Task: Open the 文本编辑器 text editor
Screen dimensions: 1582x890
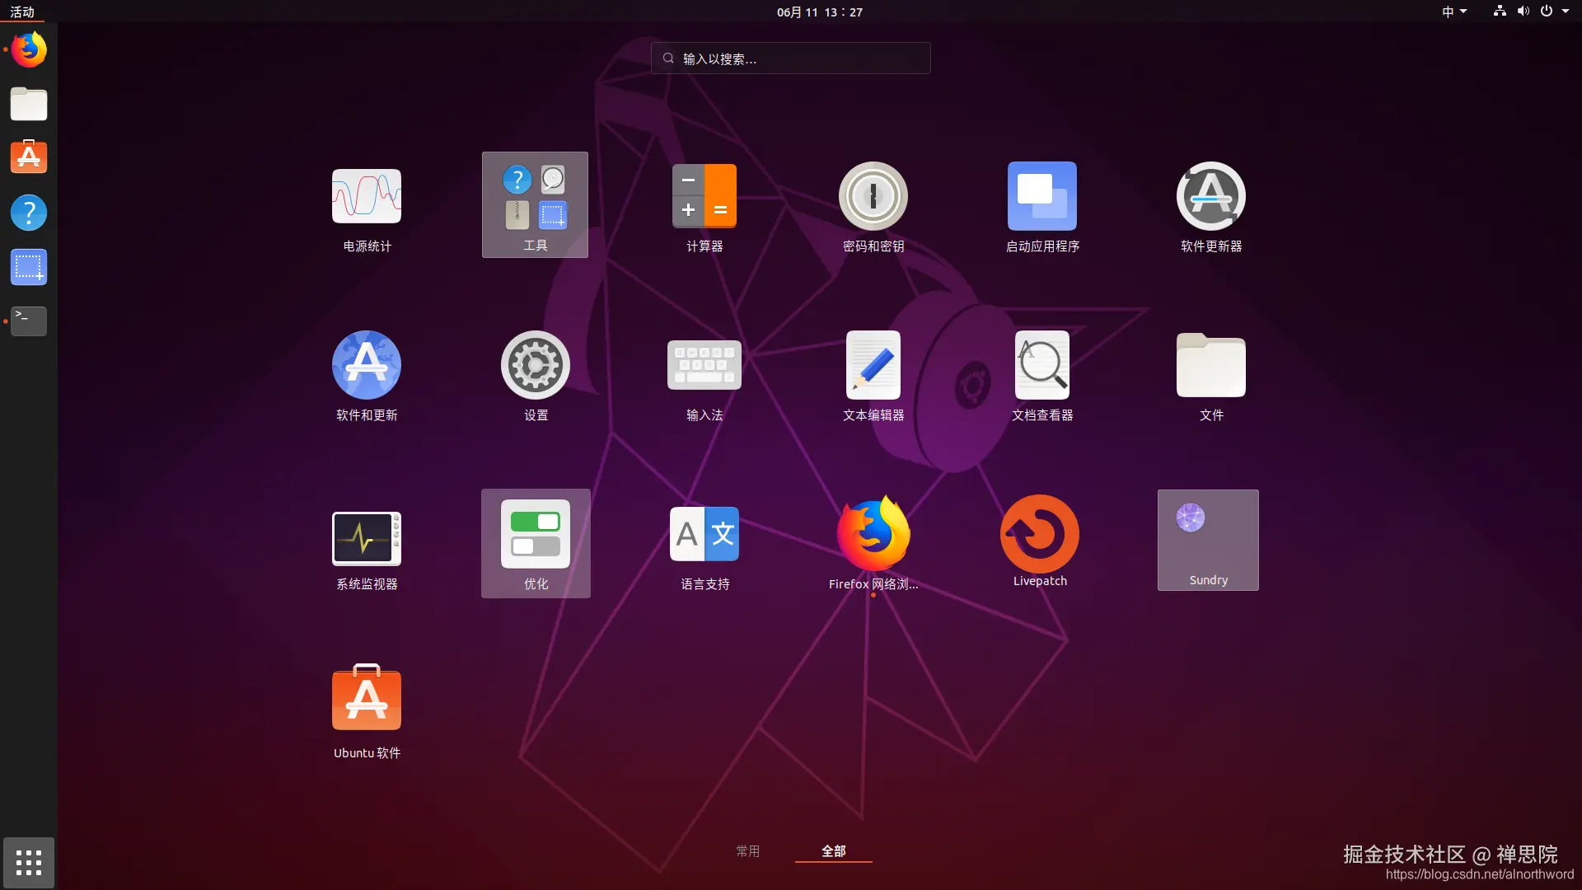Action: point(873,367)
